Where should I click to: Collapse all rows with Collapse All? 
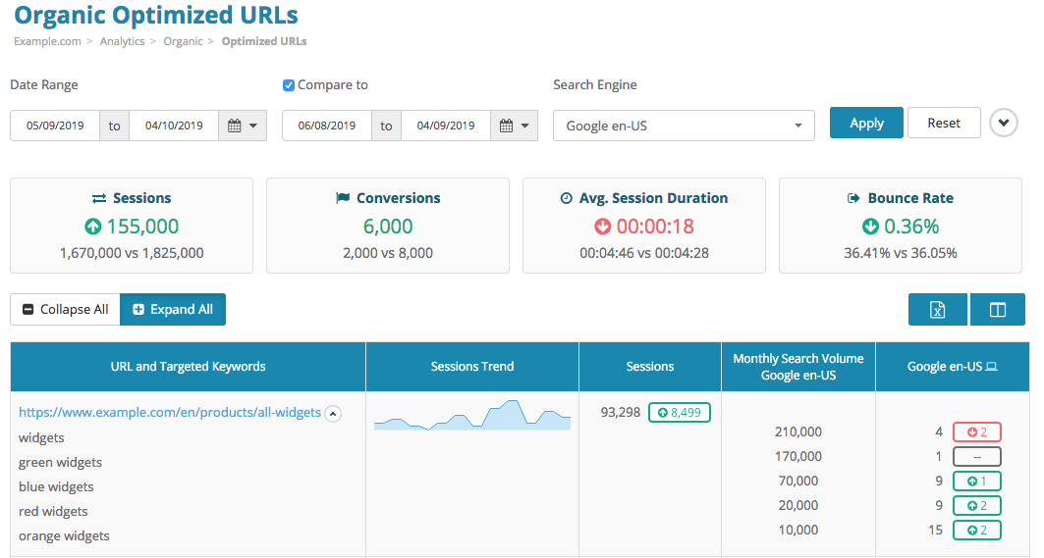point(65,310)
